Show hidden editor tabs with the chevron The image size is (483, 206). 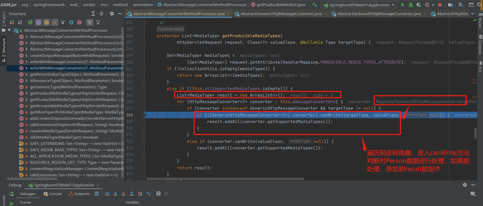click(x=473, y=14)
